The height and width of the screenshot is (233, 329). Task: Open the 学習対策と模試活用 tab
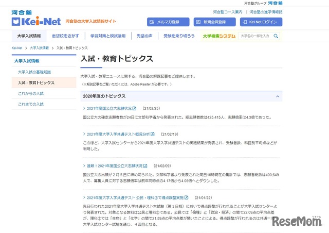coord(104,36)
